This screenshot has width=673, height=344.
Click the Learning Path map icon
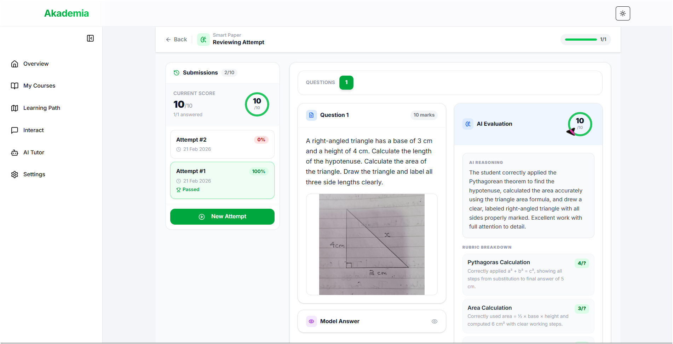click(15, 108)
